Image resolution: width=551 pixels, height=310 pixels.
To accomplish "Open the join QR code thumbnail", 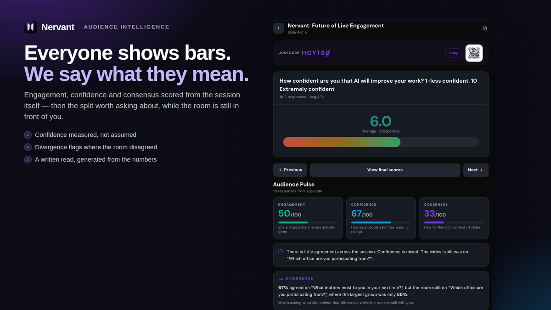I will tap(474, 53).
